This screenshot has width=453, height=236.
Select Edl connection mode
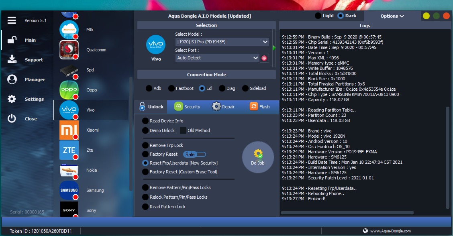206,88
